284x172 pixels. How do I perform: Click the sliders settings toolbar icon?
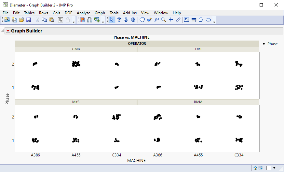[61, 20]
